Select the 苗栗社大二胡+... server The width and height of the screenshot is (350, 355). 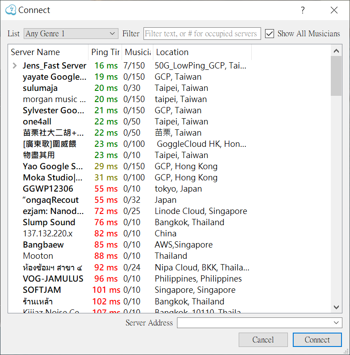point(53,133)
